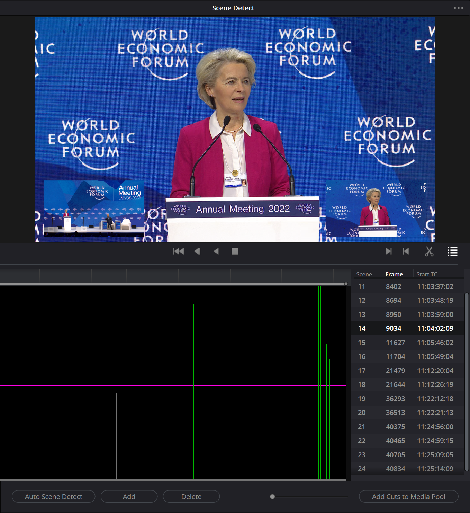Start Auto Scene Detect

54,496
